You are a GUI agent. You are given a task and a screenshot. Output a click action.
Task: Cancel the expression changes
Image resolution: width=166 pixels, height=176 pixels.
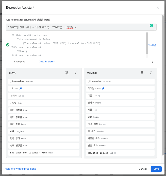(x=143, y=169)
